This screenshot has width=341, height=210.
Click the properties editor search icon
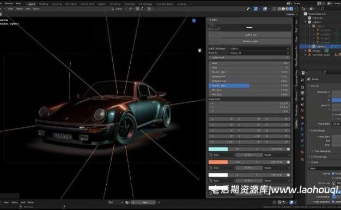tap(325, 72)
